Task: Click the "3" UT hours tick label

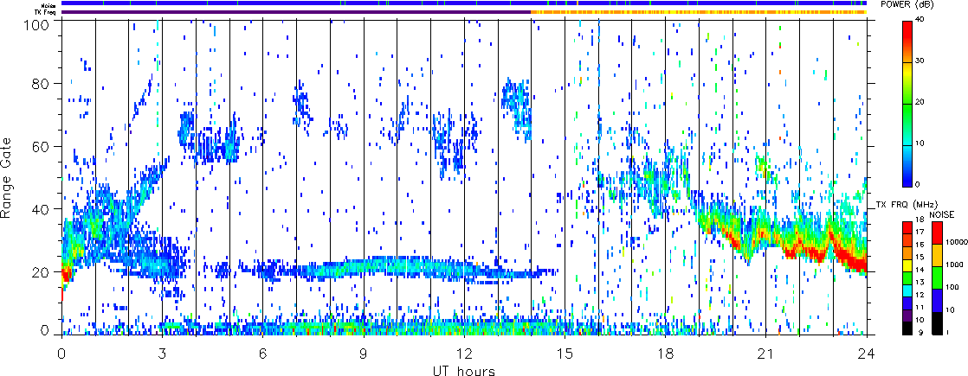Action: point(163,353)
